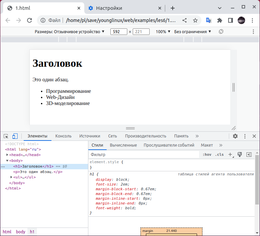Open the user profile avatar
Screen dimensions: 260x236
coord(241,20)
